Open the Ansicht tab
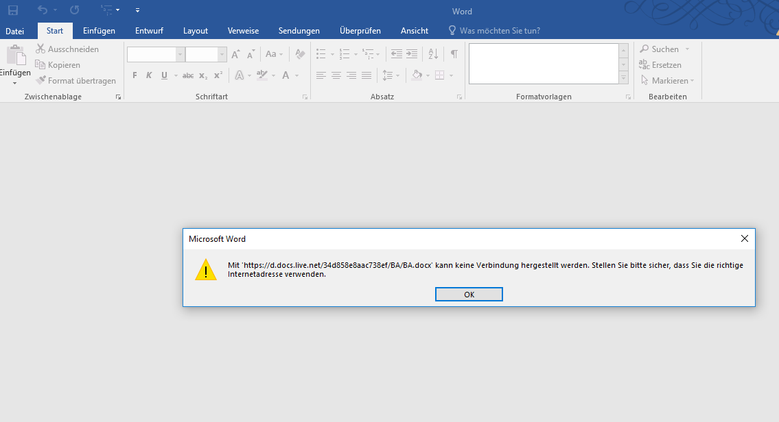This screenshot has height=422, width=779. pos(415,31)
